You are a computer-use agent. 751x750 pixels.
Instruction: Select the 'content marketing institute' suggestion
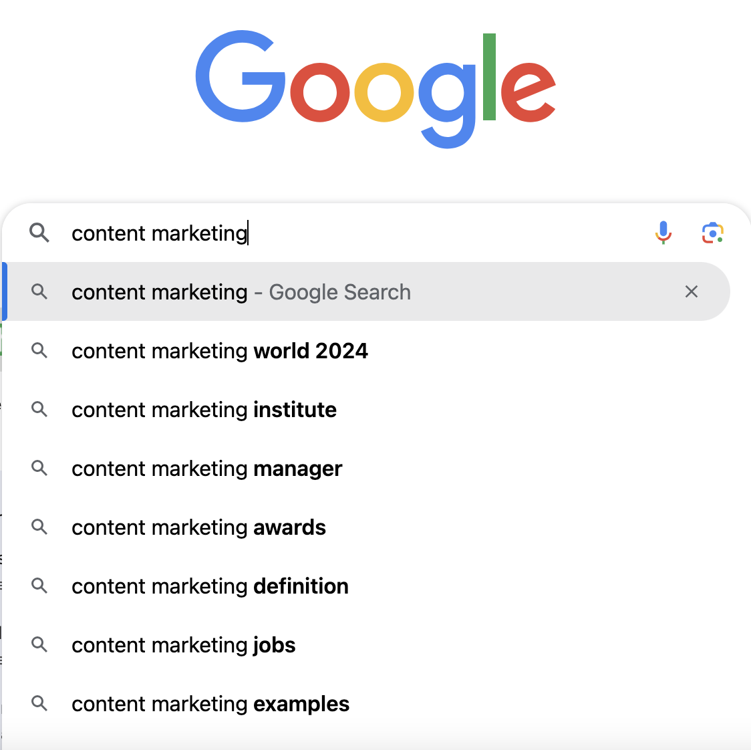point(204,409)
